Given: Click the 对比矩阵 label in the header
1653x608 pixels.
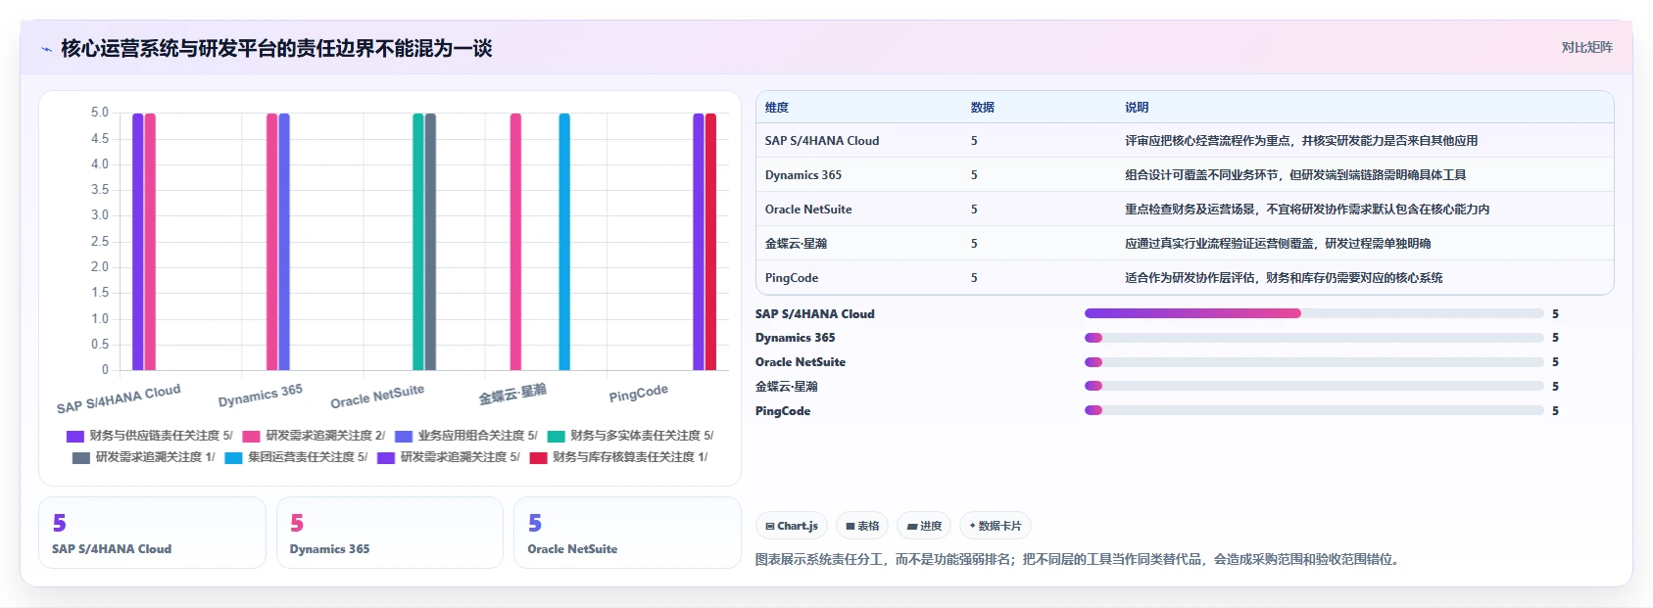Looking at the screenshot, I should coord(1586,47).
